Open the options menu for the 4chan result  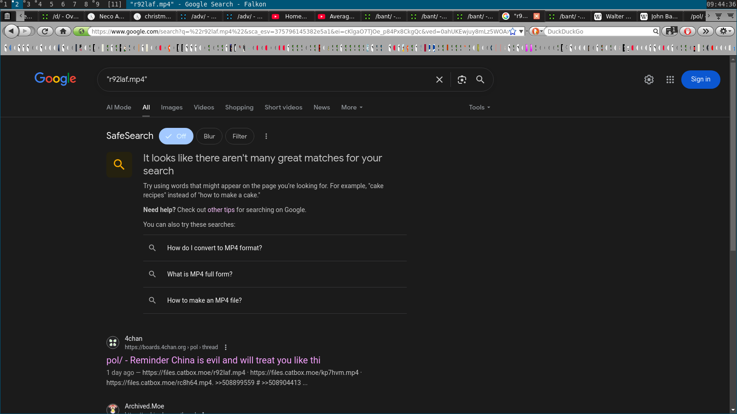click(x=226, y=347)
